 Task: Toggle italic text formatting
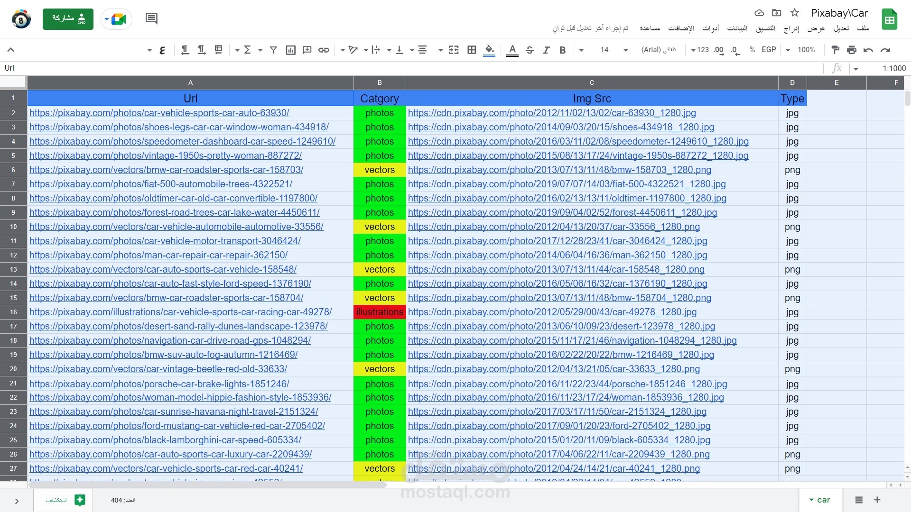tap(546, 50)
